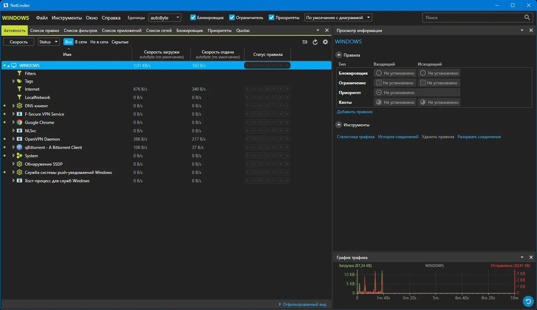
Task: Click the search magnifier icon
Action: pos(527,17)
